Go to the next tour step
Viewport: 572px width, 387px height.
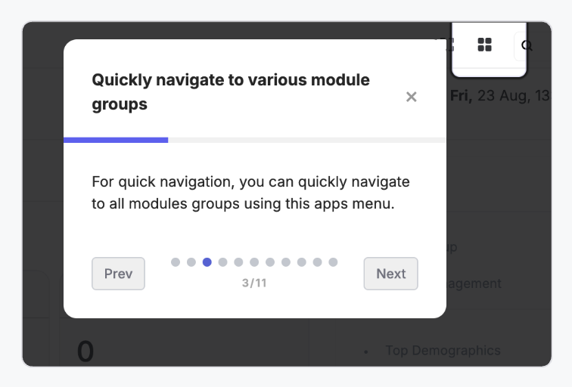point(390,274)
